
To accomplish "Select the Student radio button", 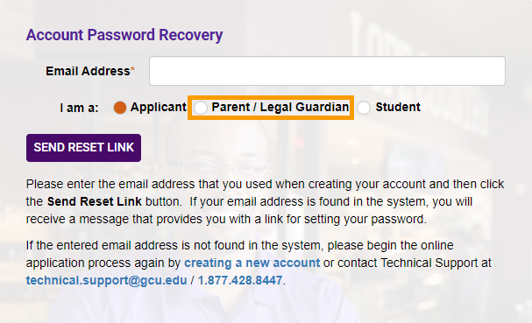I will (x=364, y=108).
